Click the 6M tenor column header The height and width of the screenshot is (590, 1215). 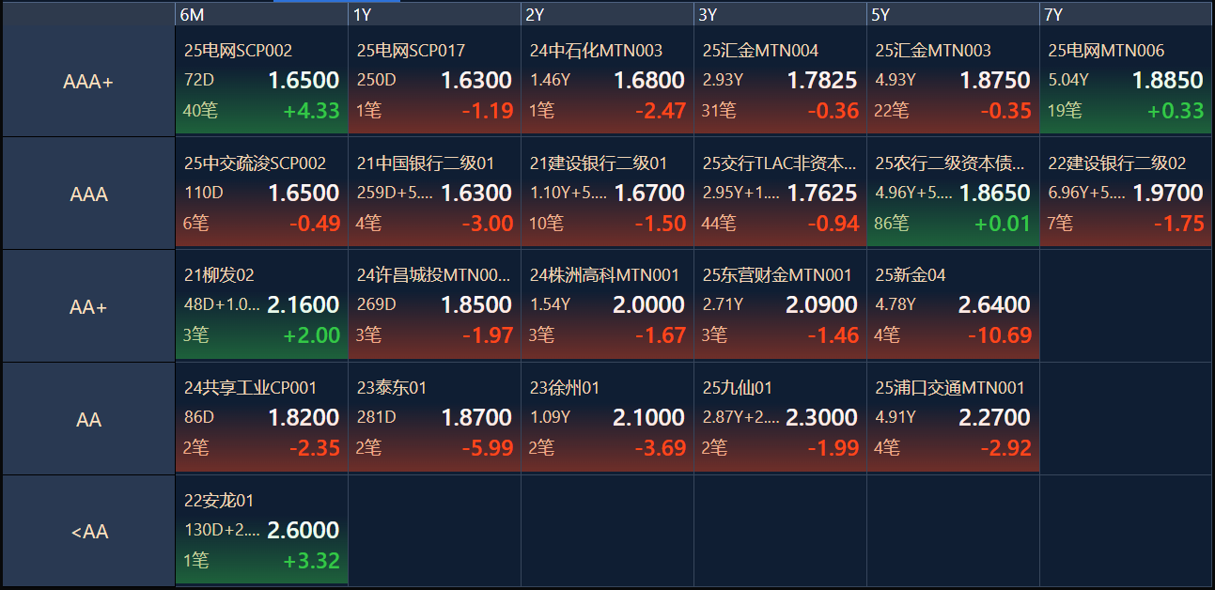click(x=262, y=14)
